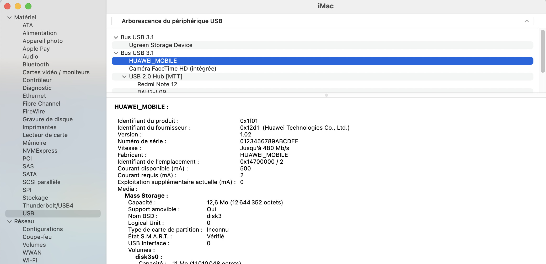This screenshot has height=264, width=546.
Task: Collapse the Matériel sidebar section
Action: point(9,18)
